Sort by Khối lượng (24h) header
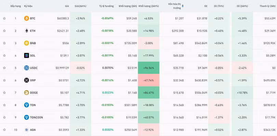277x136 pixels. [128, 6]
